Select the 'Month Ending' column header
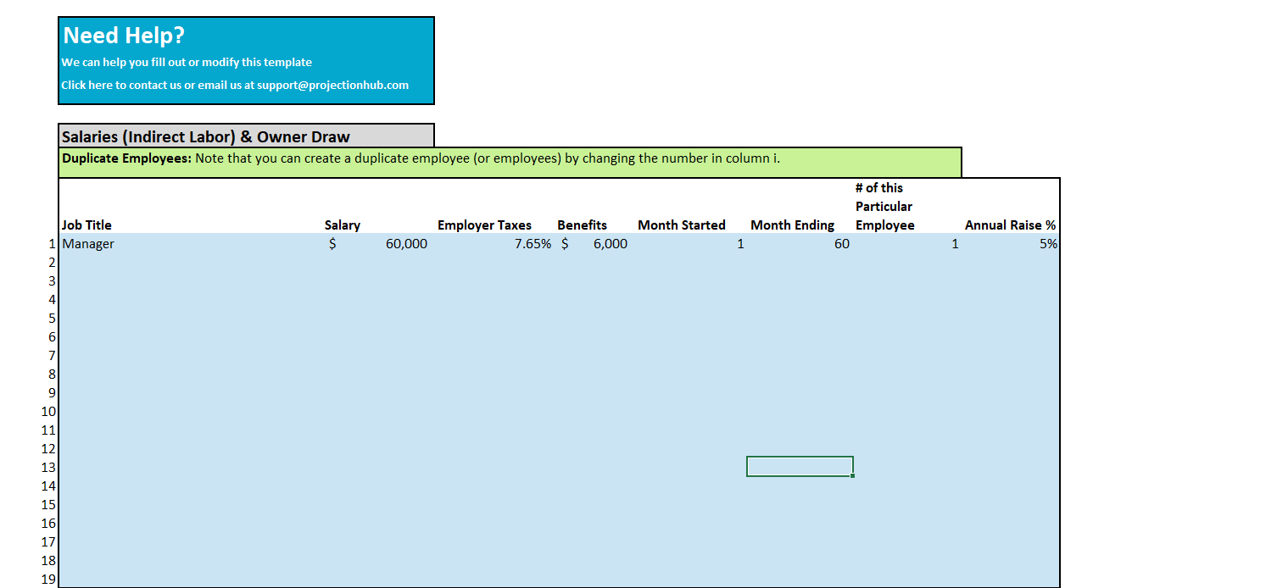The height and width of the screenshot is (588, 1277). [x=792, y=225]
